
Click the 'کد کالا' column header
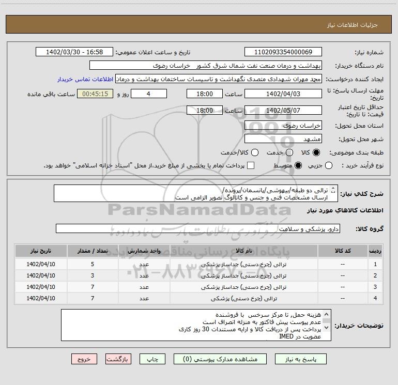pyautogui.click(x=343, y=251)
